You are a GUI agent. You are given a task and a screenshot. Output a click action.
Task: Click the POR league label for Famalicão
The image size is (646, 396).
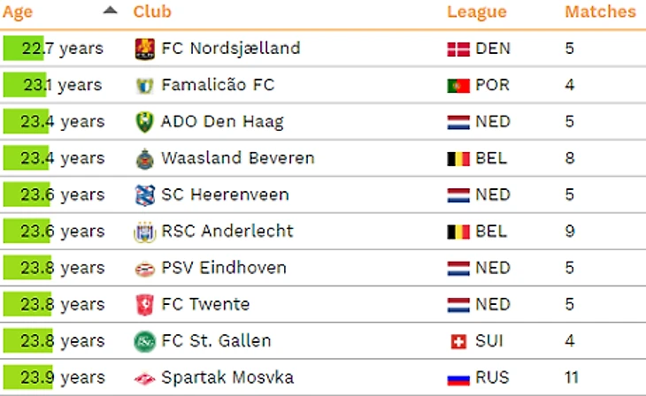[492, 85]
